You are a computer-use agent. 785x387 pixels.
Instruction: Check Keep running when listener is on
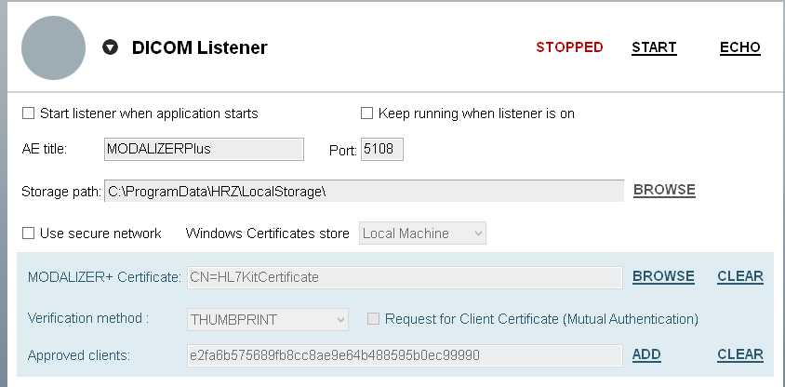pos(367,113)
